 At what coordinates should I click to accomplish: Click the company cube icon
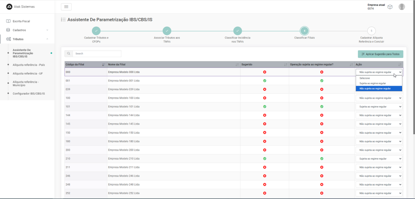pyautogui.click(x=389, y=7)
